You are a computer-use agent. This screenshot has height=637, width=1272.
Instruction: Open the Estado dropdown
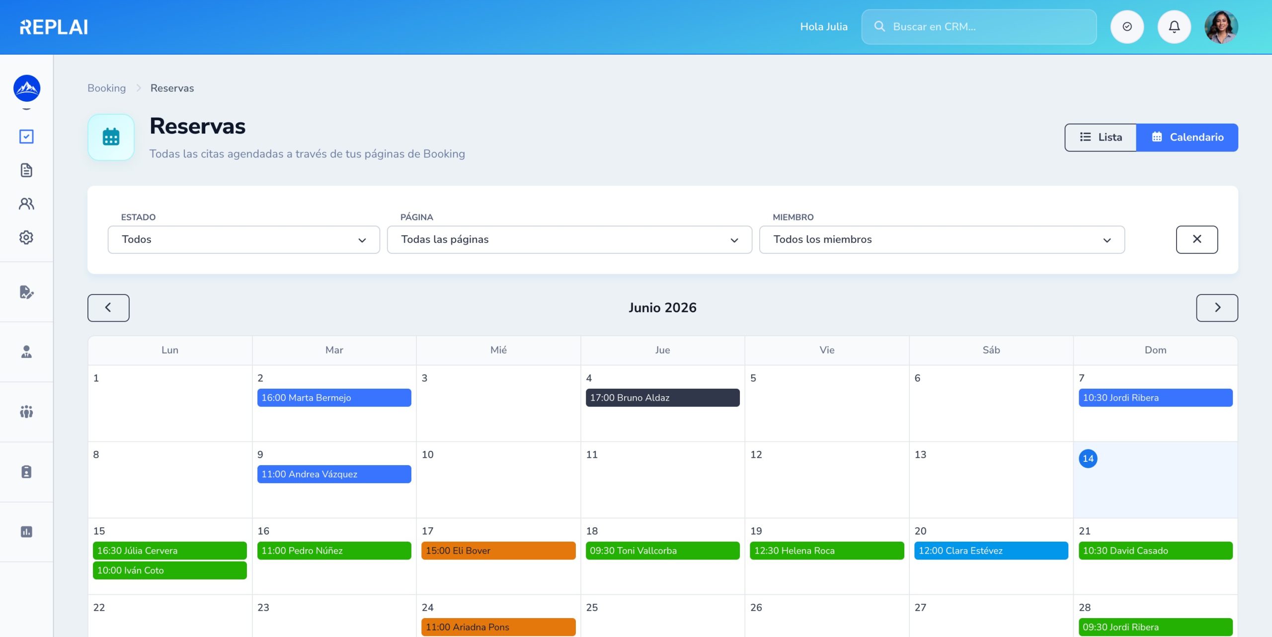point(244,240)
